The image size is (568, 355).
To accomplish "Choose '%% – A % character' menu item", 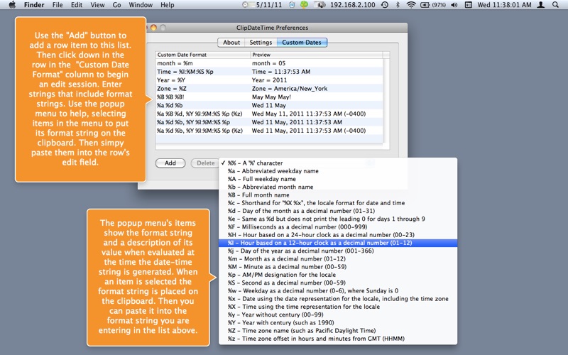I will pyautogui.click(x=338, y=163).
